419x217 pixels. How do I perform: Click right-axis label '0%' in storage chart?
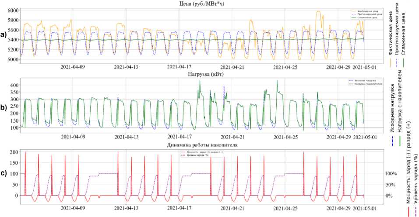point(389,196)
